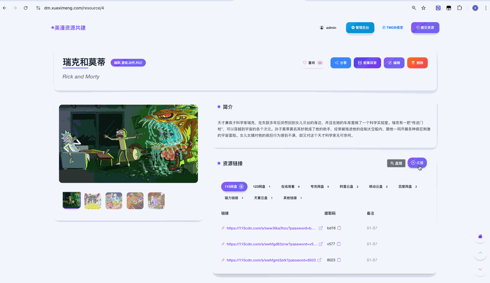The image size is (490, 283).
Task: Like the show with 喜欢 heart button
Action: [x=313, y=63]
